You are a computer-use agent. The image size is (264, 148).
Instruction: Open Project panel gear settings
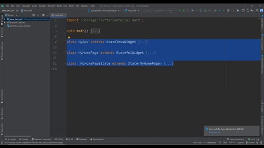tap(43, 15)
